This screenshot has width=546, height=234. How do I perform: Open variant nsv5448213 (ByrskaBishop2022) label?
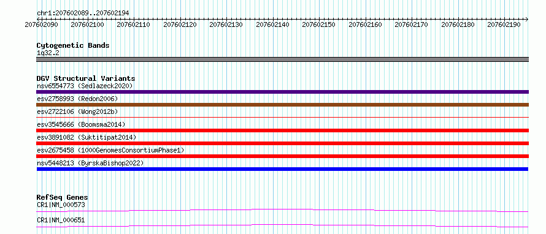pyautogui.click(x=90, y=163)
